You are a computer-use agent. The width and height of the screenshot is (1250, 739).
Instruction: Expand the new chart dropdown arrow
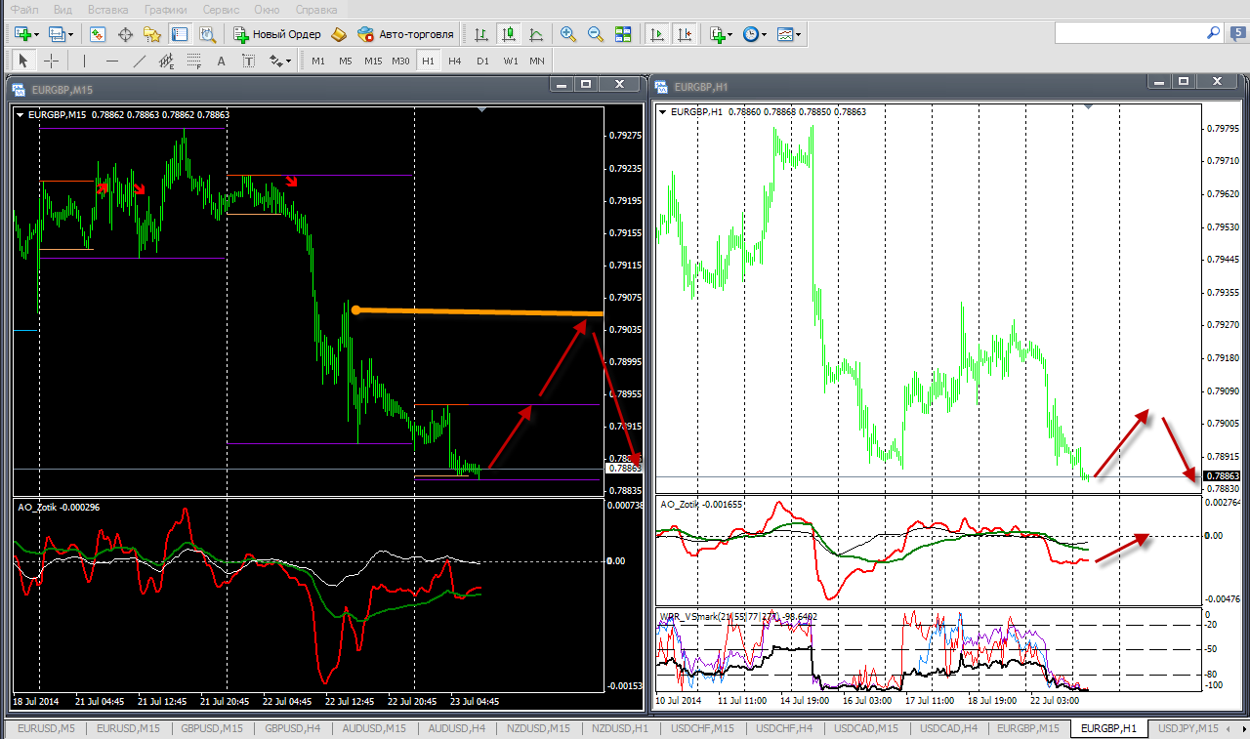point(36,34)
